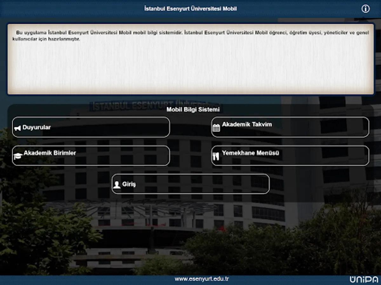Visit the www.esenyurt.edu.tr link
The height and width of the screenshot is (285, 381).
point(202,279)
